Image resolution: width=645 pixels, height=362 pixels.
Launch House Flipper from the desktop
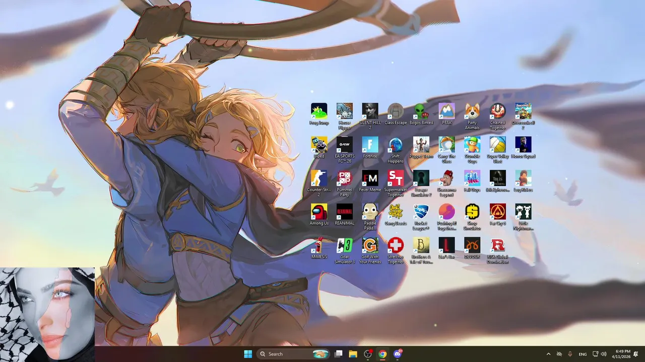345,117
